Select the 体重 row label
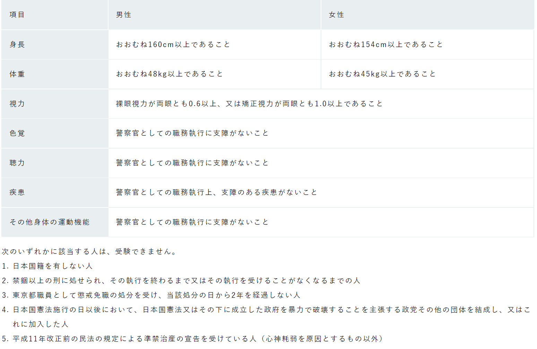537x349 pixels. (17, 74)
